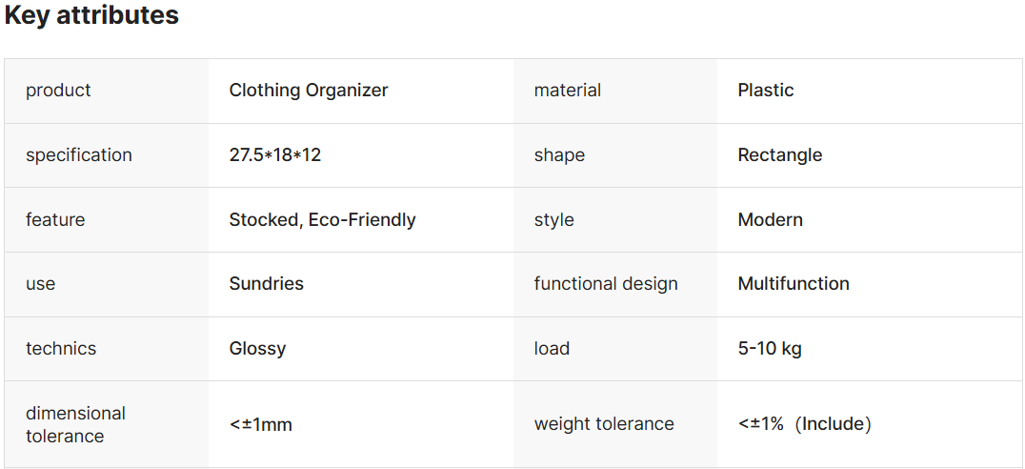The image size is (1025, 469).
Task: Click the specification label cell
Action: click(x=79, y=155)
